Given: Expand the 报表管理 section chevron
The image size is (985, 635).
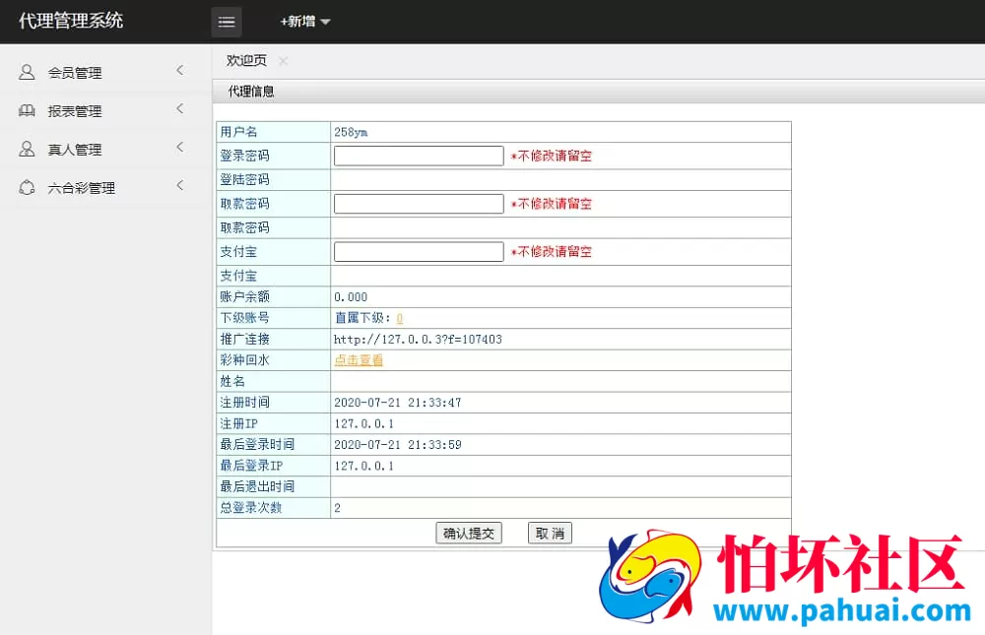Looking at the screenshot, I should pos(179,110).
